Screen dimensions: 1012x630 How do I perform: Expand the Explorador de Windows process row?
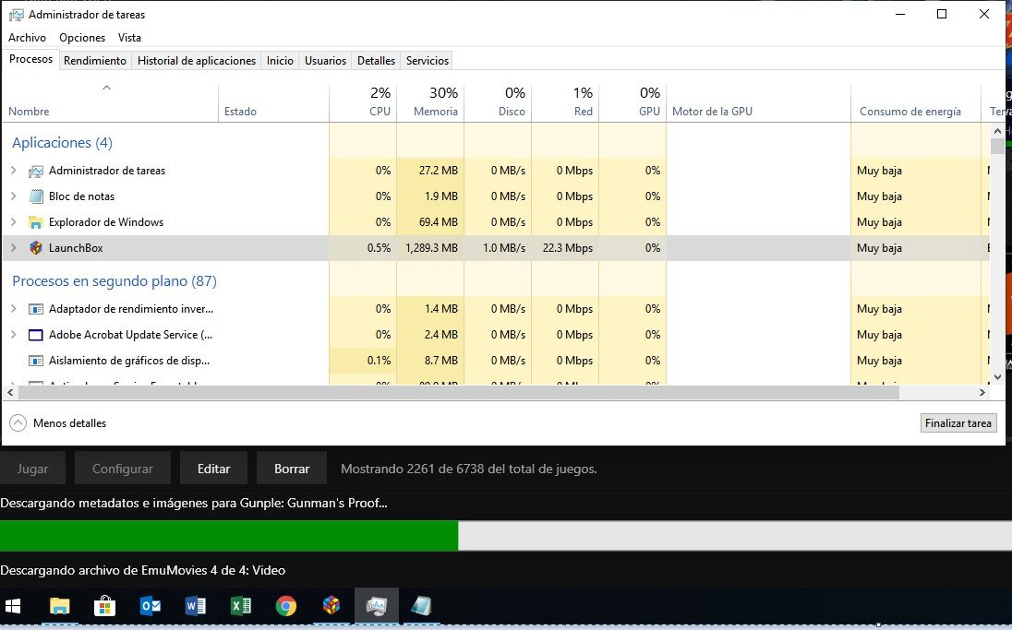[14, 222]
